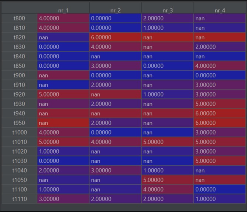Click the nr_3 5.00000 cell in row t1010
The height and width of the screenshot is (212, 247).
pyautogui.click(x=168, y=142)
